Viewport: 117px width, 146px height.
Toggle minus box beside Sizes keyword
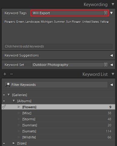pos(4,143)
